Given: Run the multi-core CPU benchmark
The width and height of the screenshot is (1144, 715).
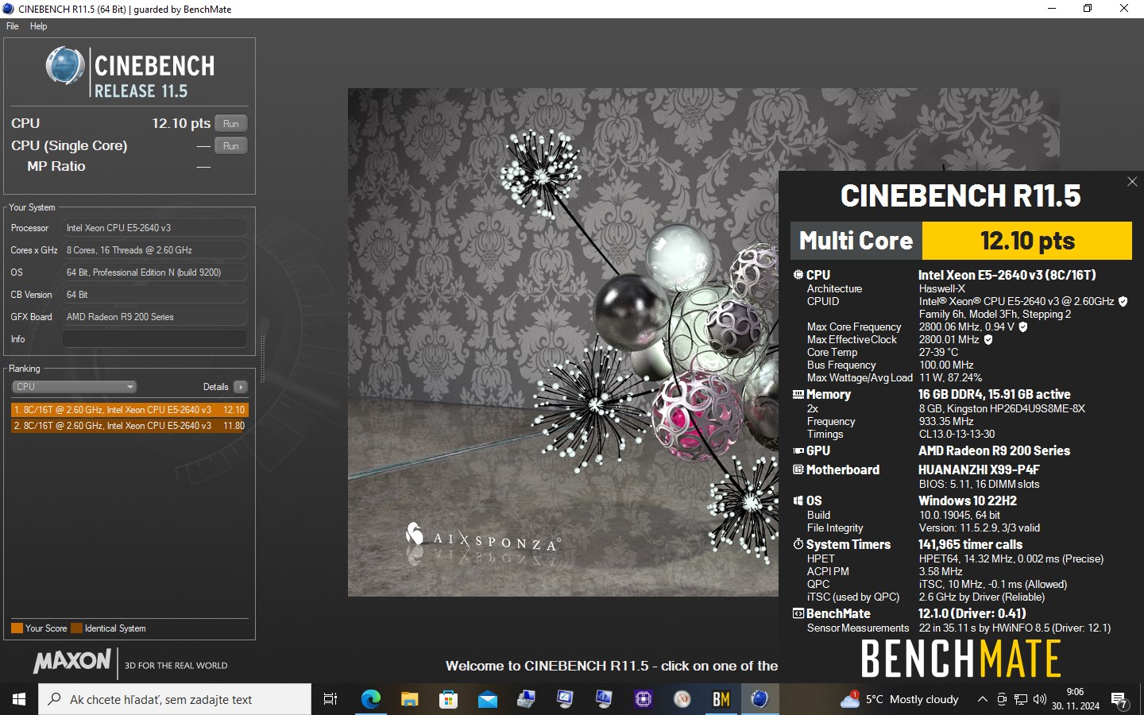Looking at the screenshot, I should [231, 123].
